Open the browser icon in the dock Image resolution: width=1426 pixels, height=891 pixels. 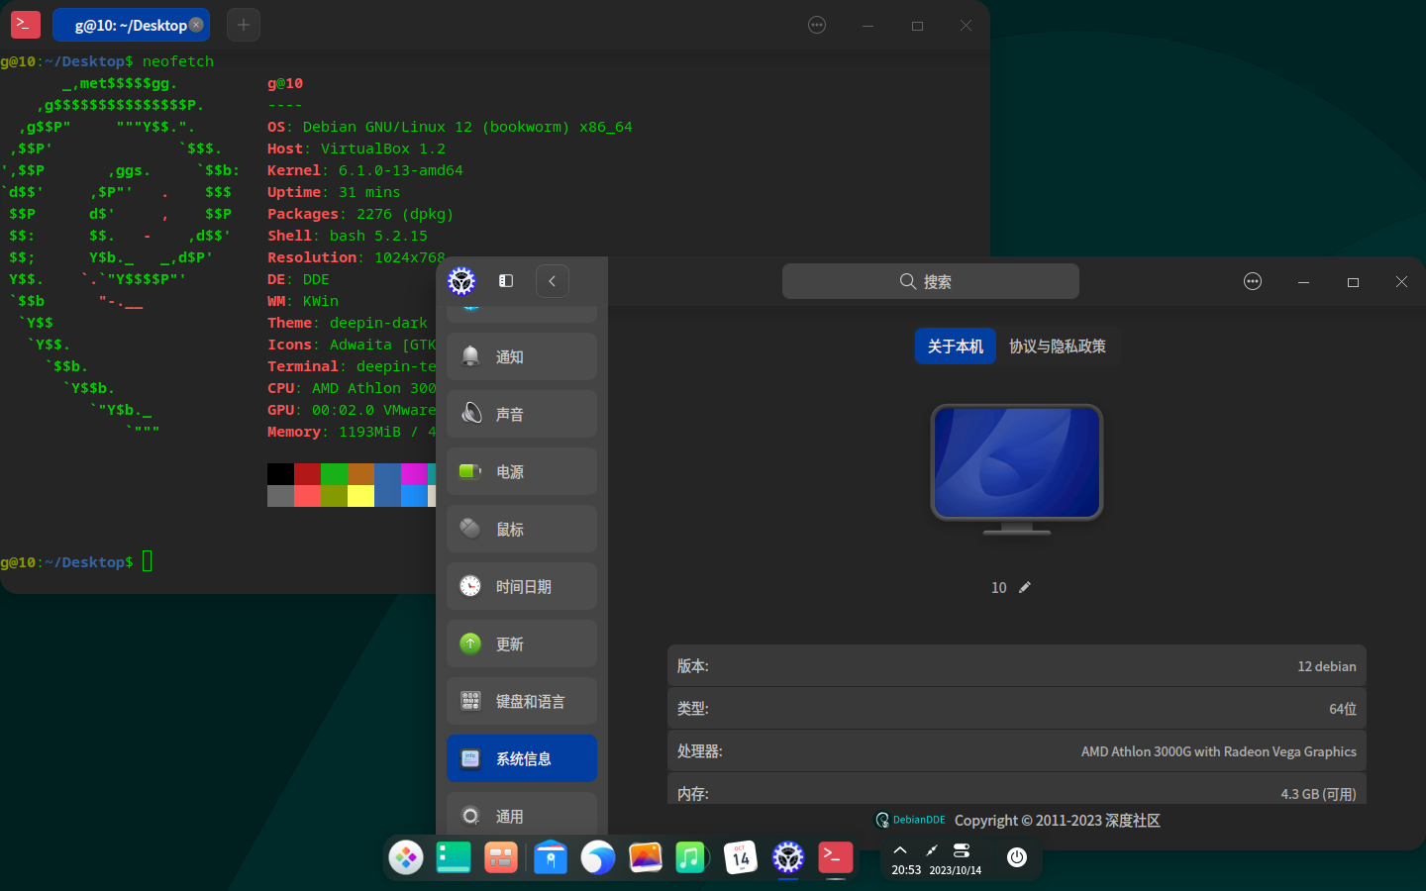[597, 857]
